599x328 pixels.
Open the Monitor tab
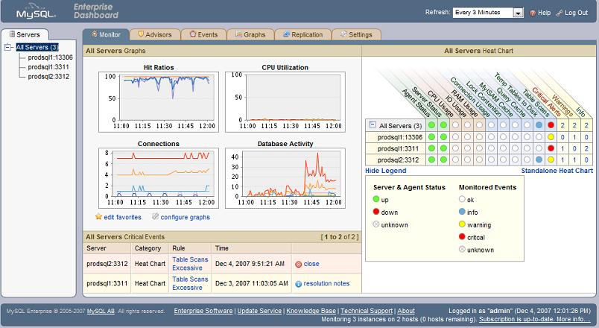tap(106, 34)
